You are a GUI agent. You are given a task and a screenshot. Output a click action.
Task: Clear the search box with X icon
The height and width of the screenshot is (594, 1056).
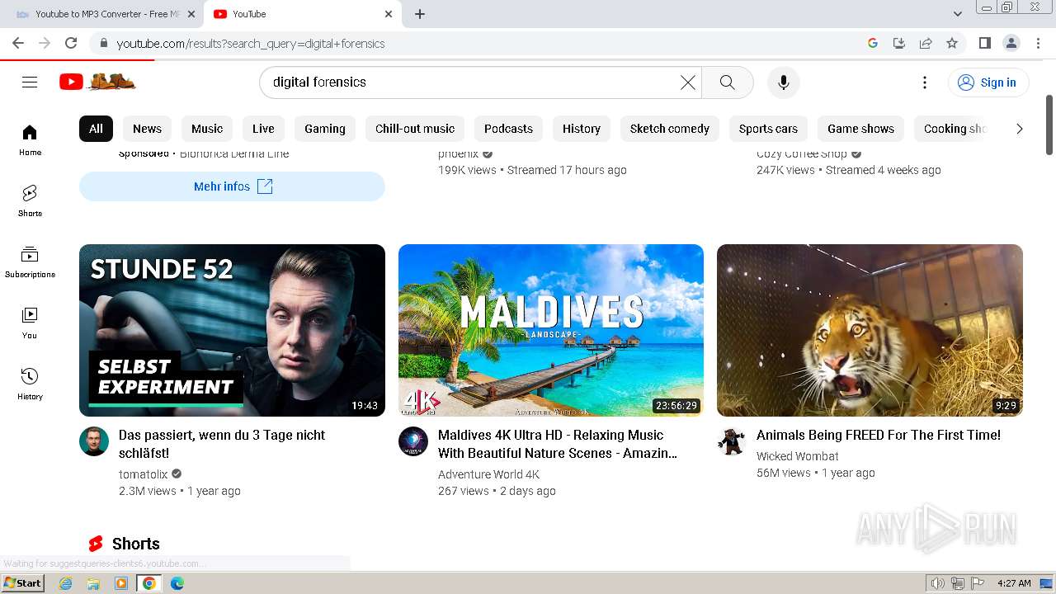[688, 82]
